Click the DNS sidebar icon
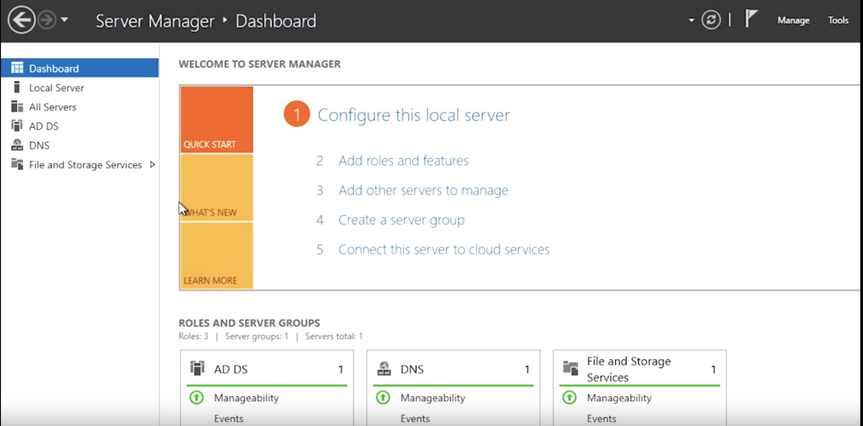The width and height of the screenshot is (863, 426). (17, 145)
